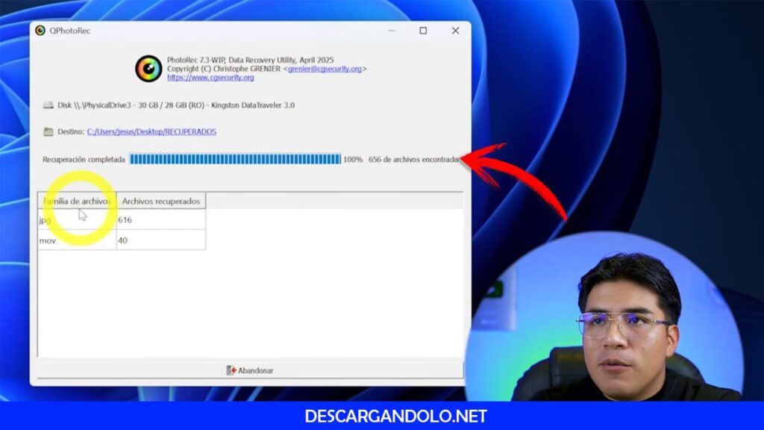Viewport: 764px width, 430px height.
Task: Sort by the Archivos recuperados column header
Action: pos(160,201)
